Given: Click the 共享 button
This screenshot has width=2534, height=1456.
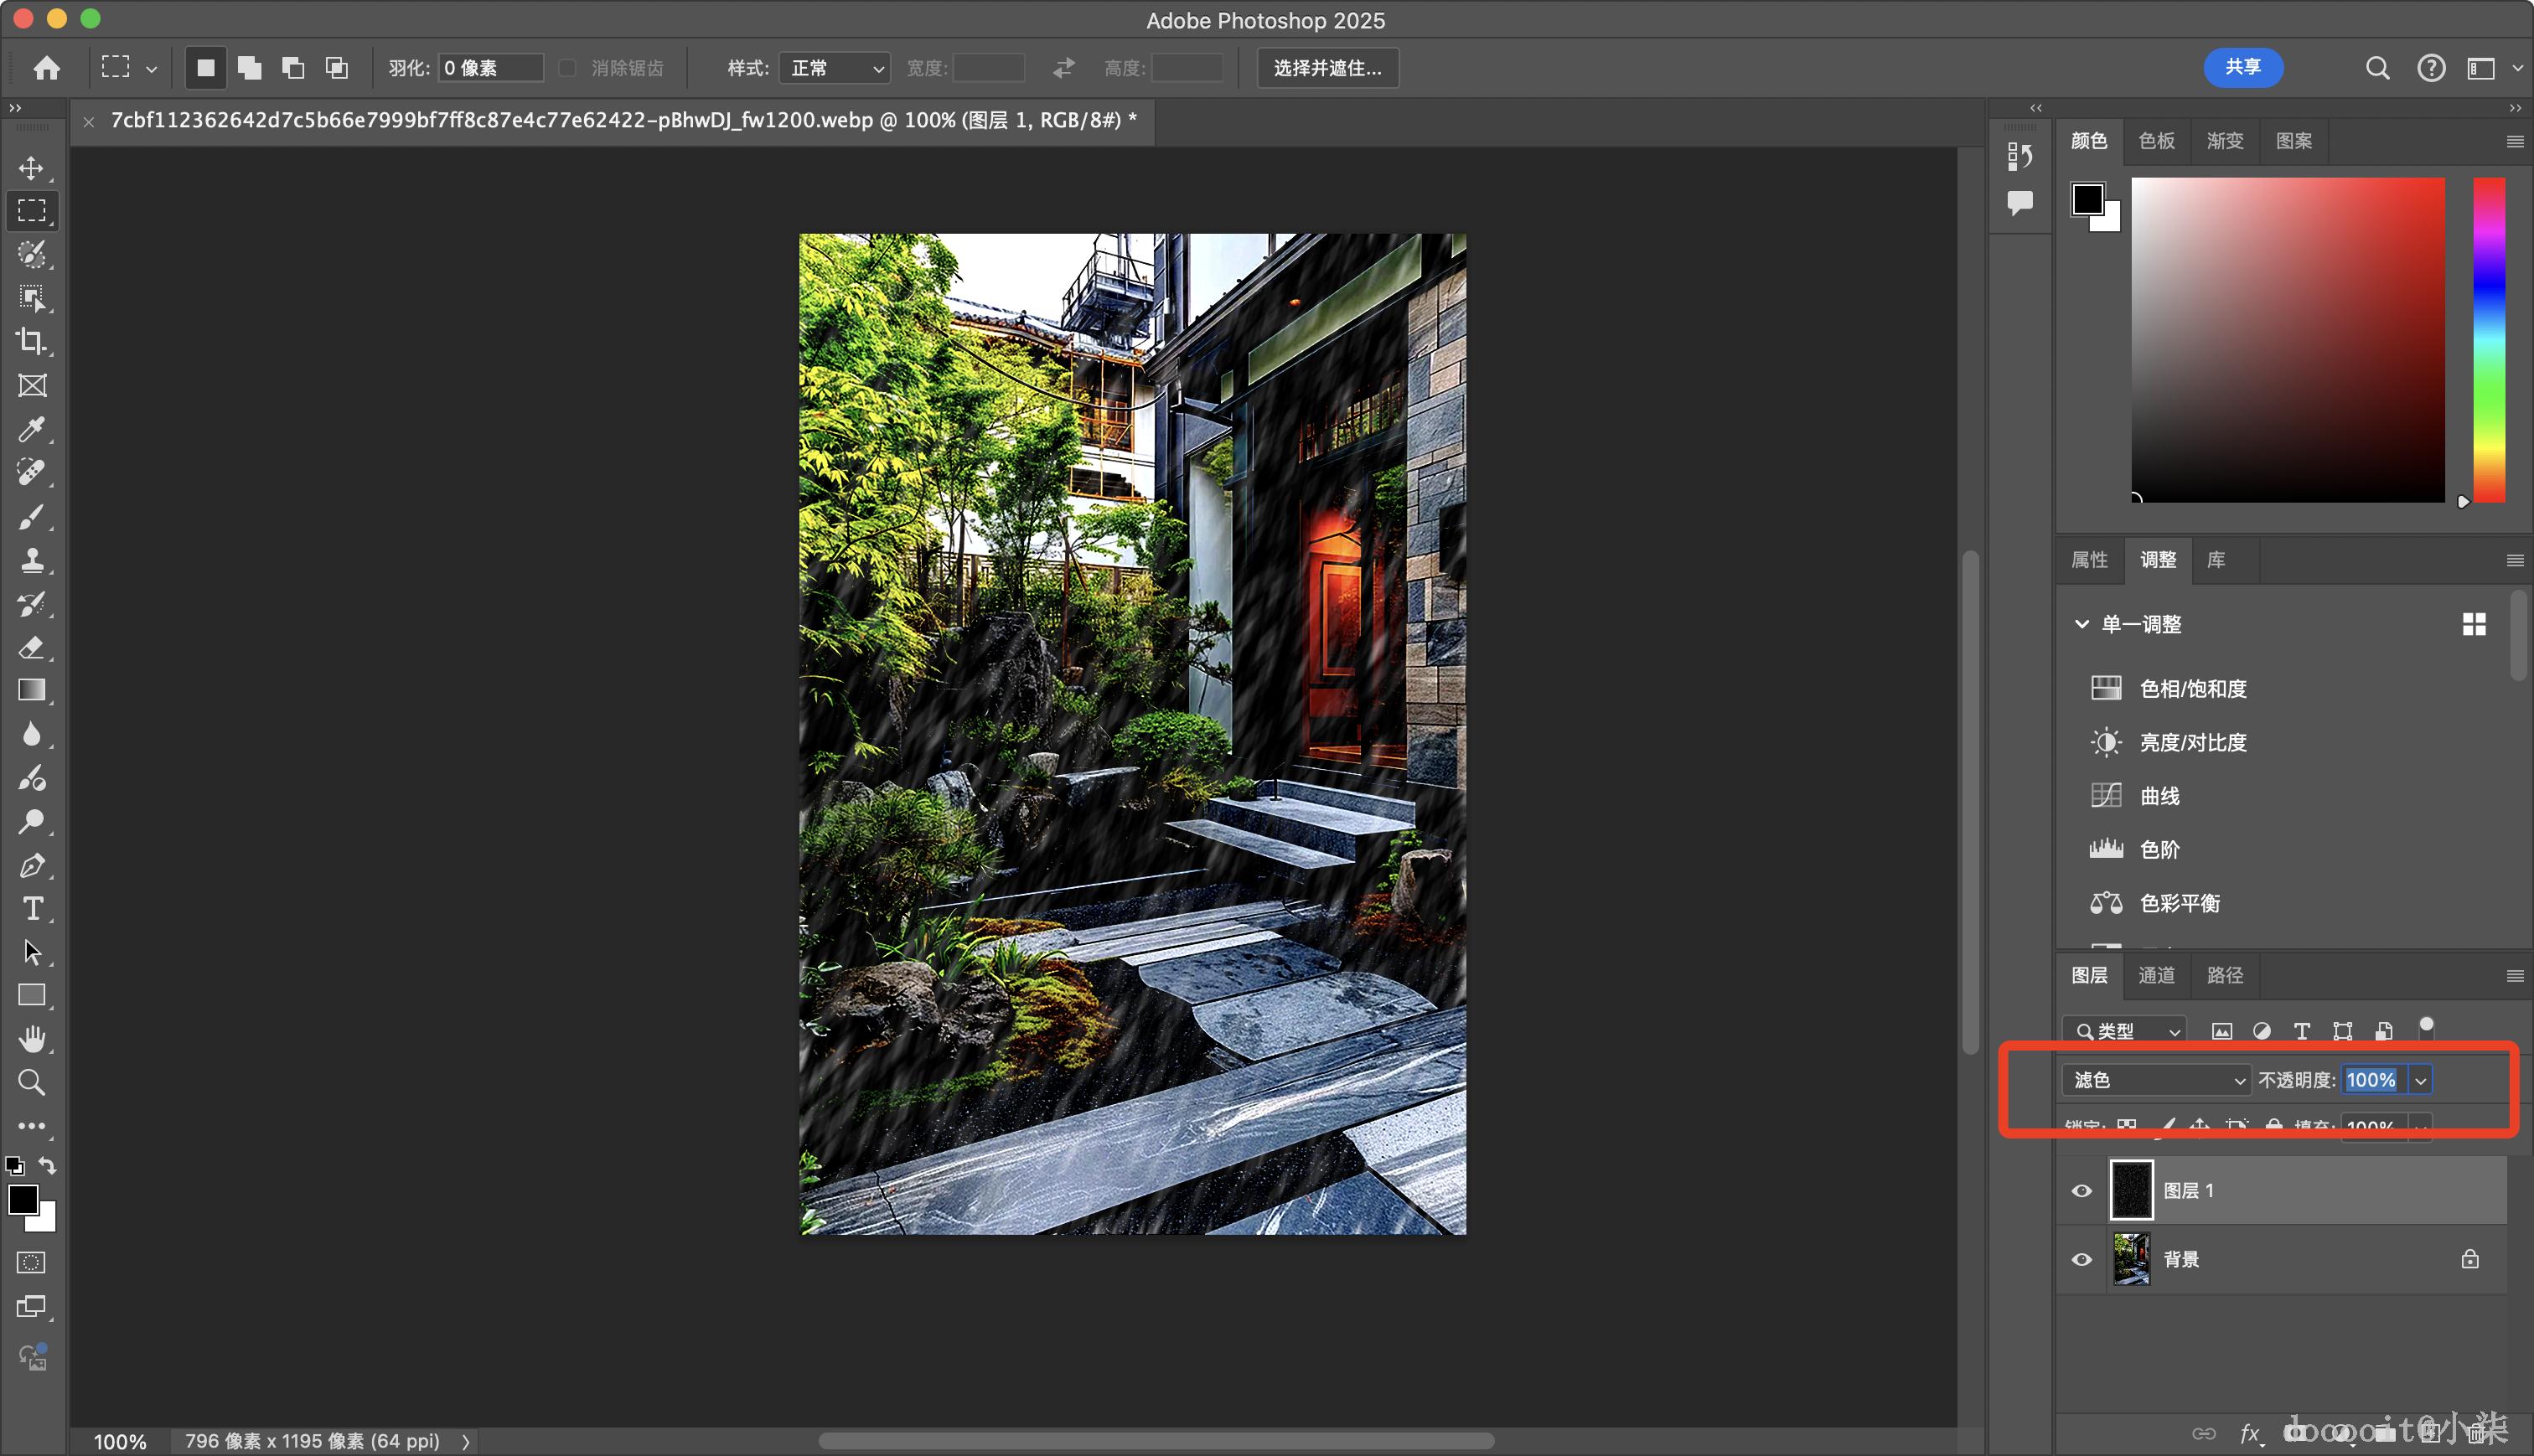Looking at the screenshot, I should click(x=2242, y=67).
